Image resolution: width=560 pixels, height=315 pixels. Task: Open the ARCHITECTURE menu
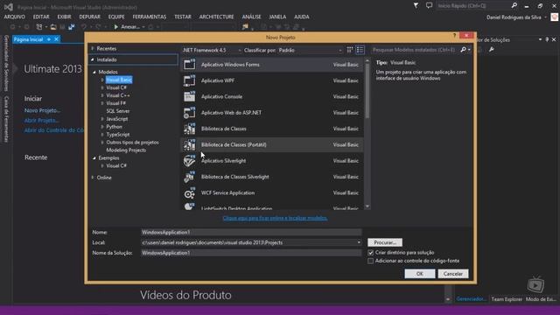click(216, 17)
